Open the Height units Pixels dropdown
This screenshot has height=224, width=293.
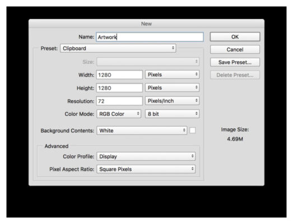point(172,87)
